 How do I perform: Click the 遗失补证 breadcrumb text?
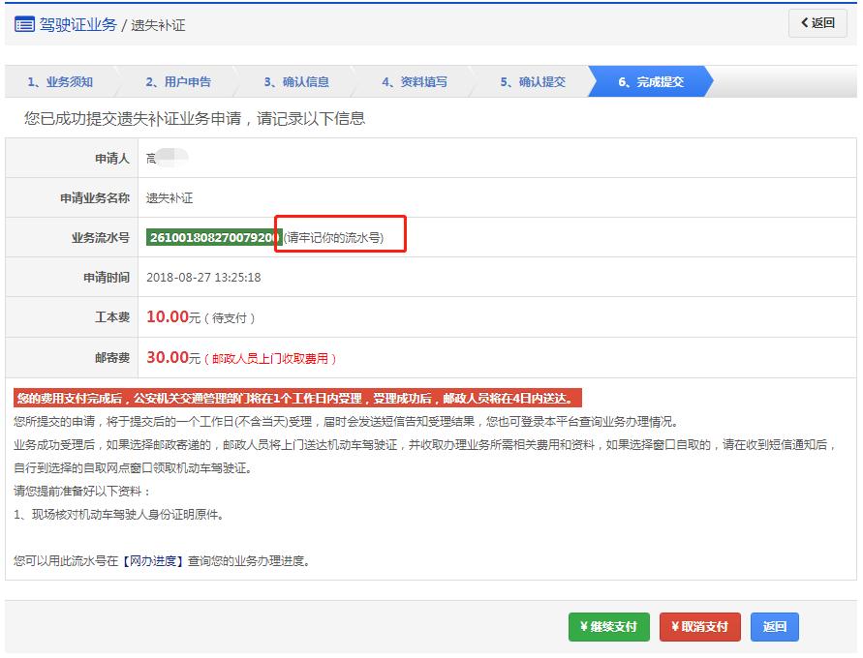pyautogui.click(x=158, y=25)
